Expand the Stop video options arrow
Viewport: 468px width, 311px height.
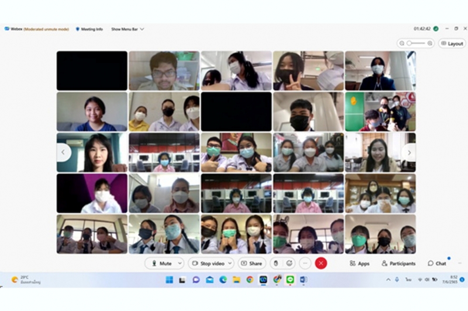[229, 263]
